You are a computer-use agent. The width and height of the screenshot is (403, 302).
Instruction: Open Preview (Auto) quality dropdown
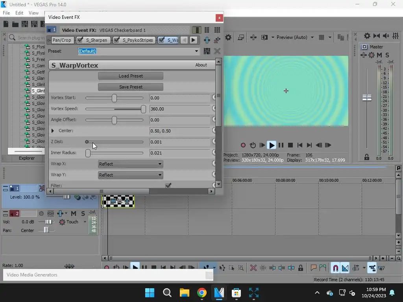click(312, 37)
